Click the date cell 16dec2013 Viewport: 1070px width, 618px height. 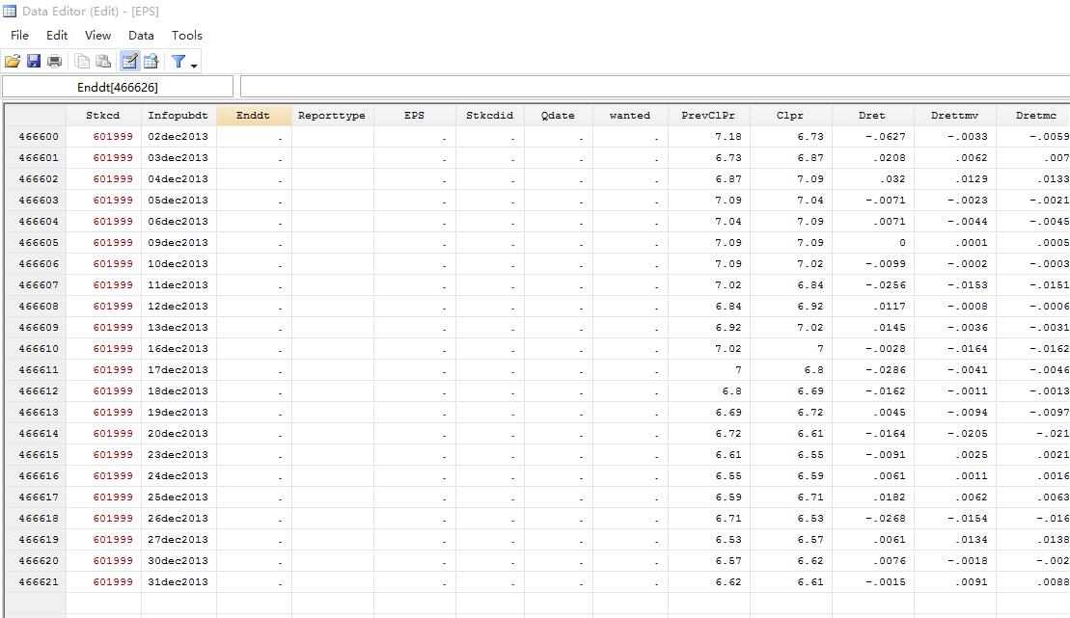coord(178,349)
